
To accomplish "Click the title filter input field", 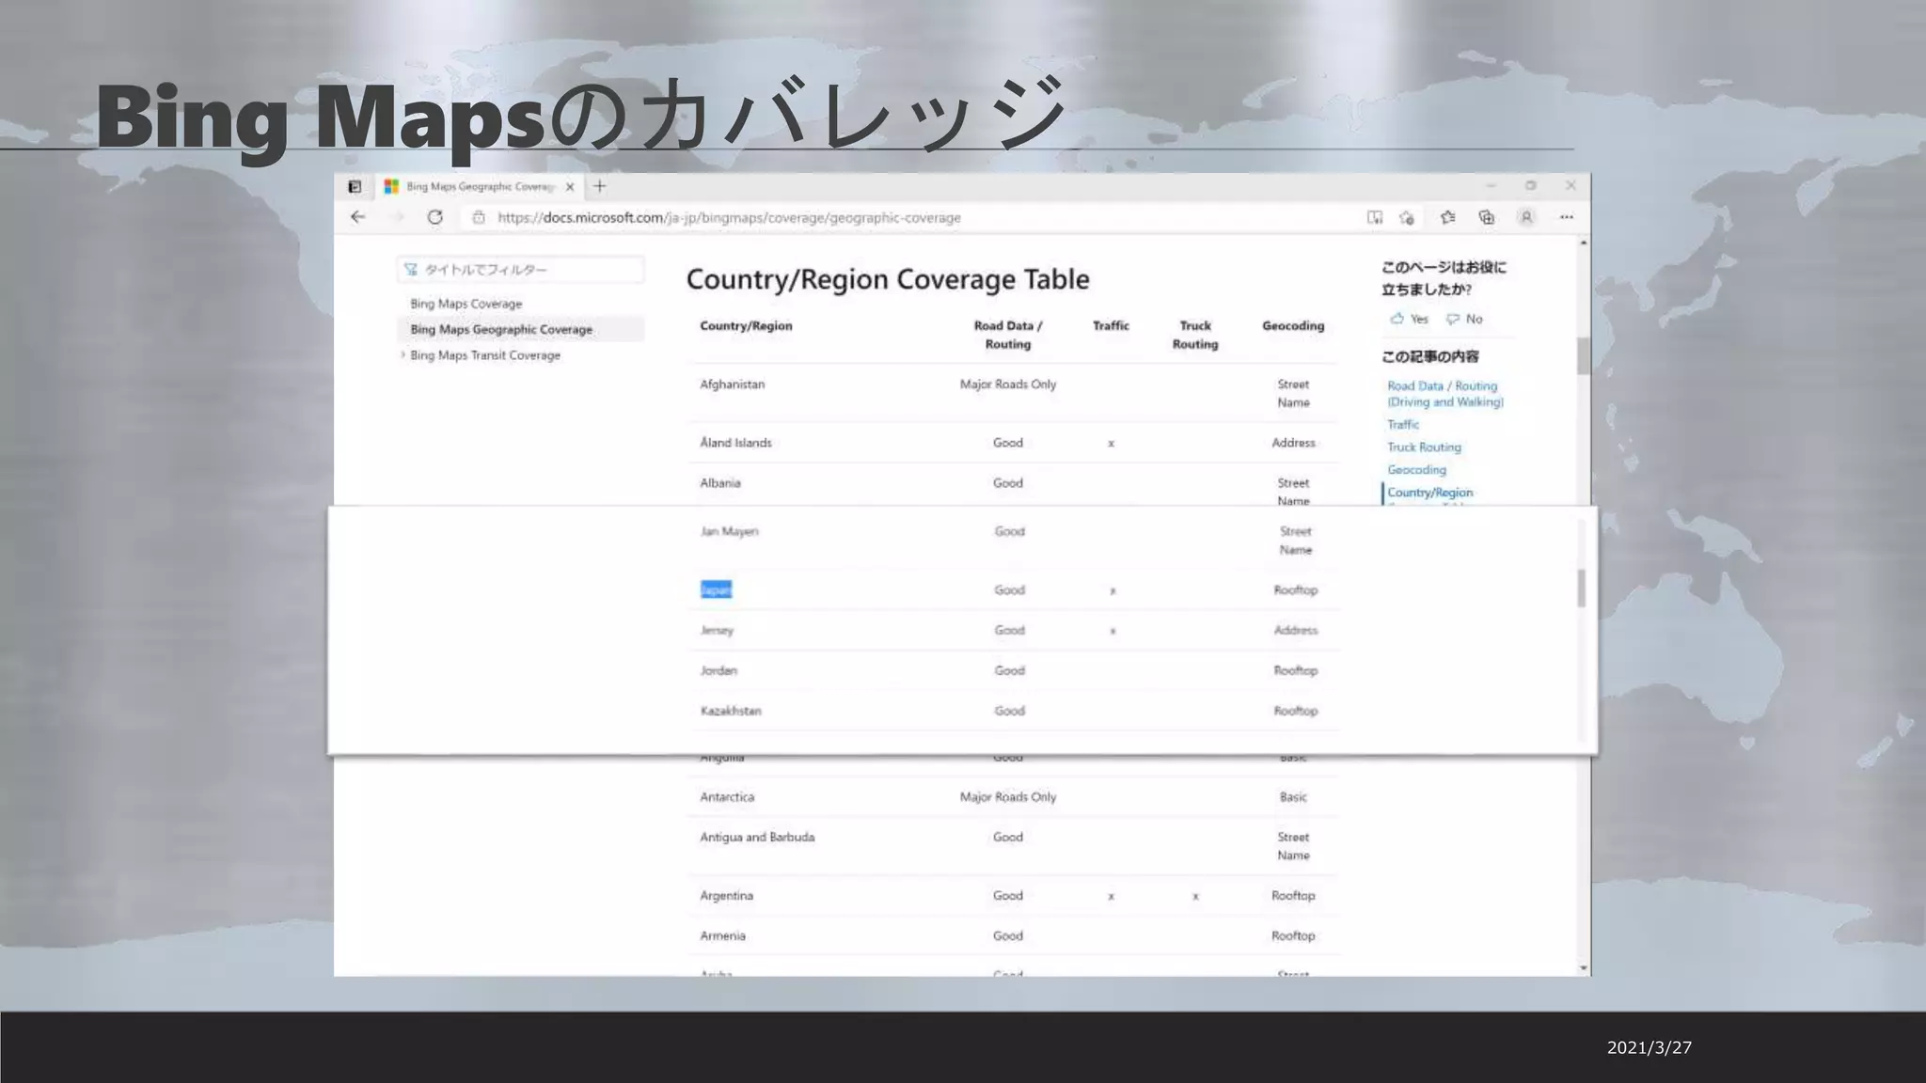I will 522,270.
